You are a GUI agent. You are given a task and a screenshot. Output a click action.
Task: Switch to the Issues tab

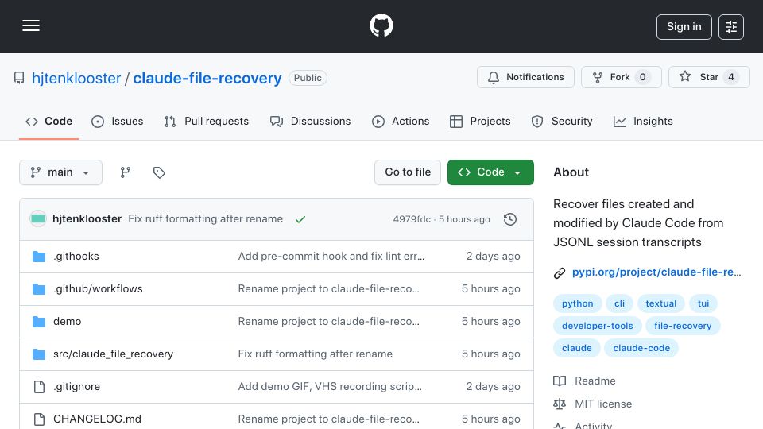coord(118,121)
